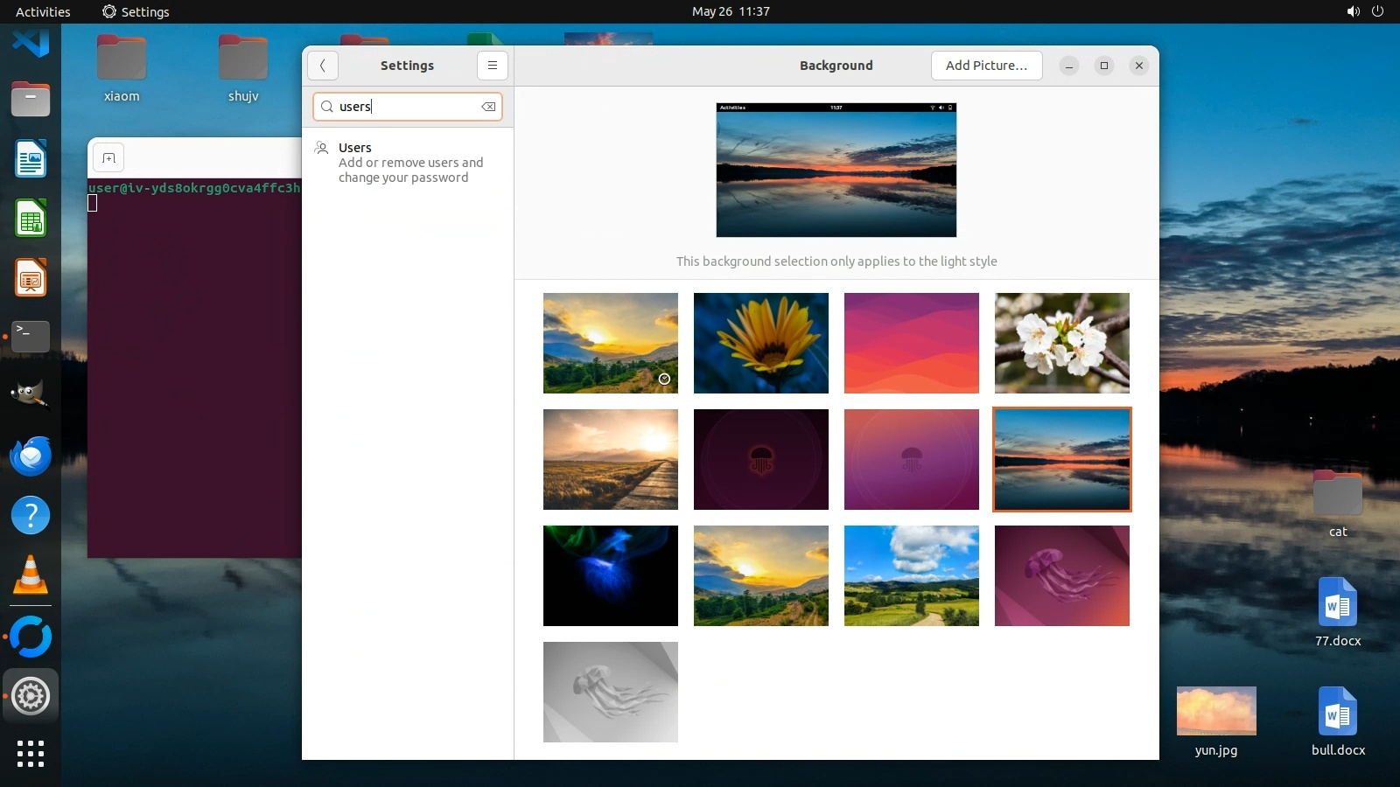1400x787 pixels.
Task: Click the back arrow in Settings header
Action: [323, 66]
